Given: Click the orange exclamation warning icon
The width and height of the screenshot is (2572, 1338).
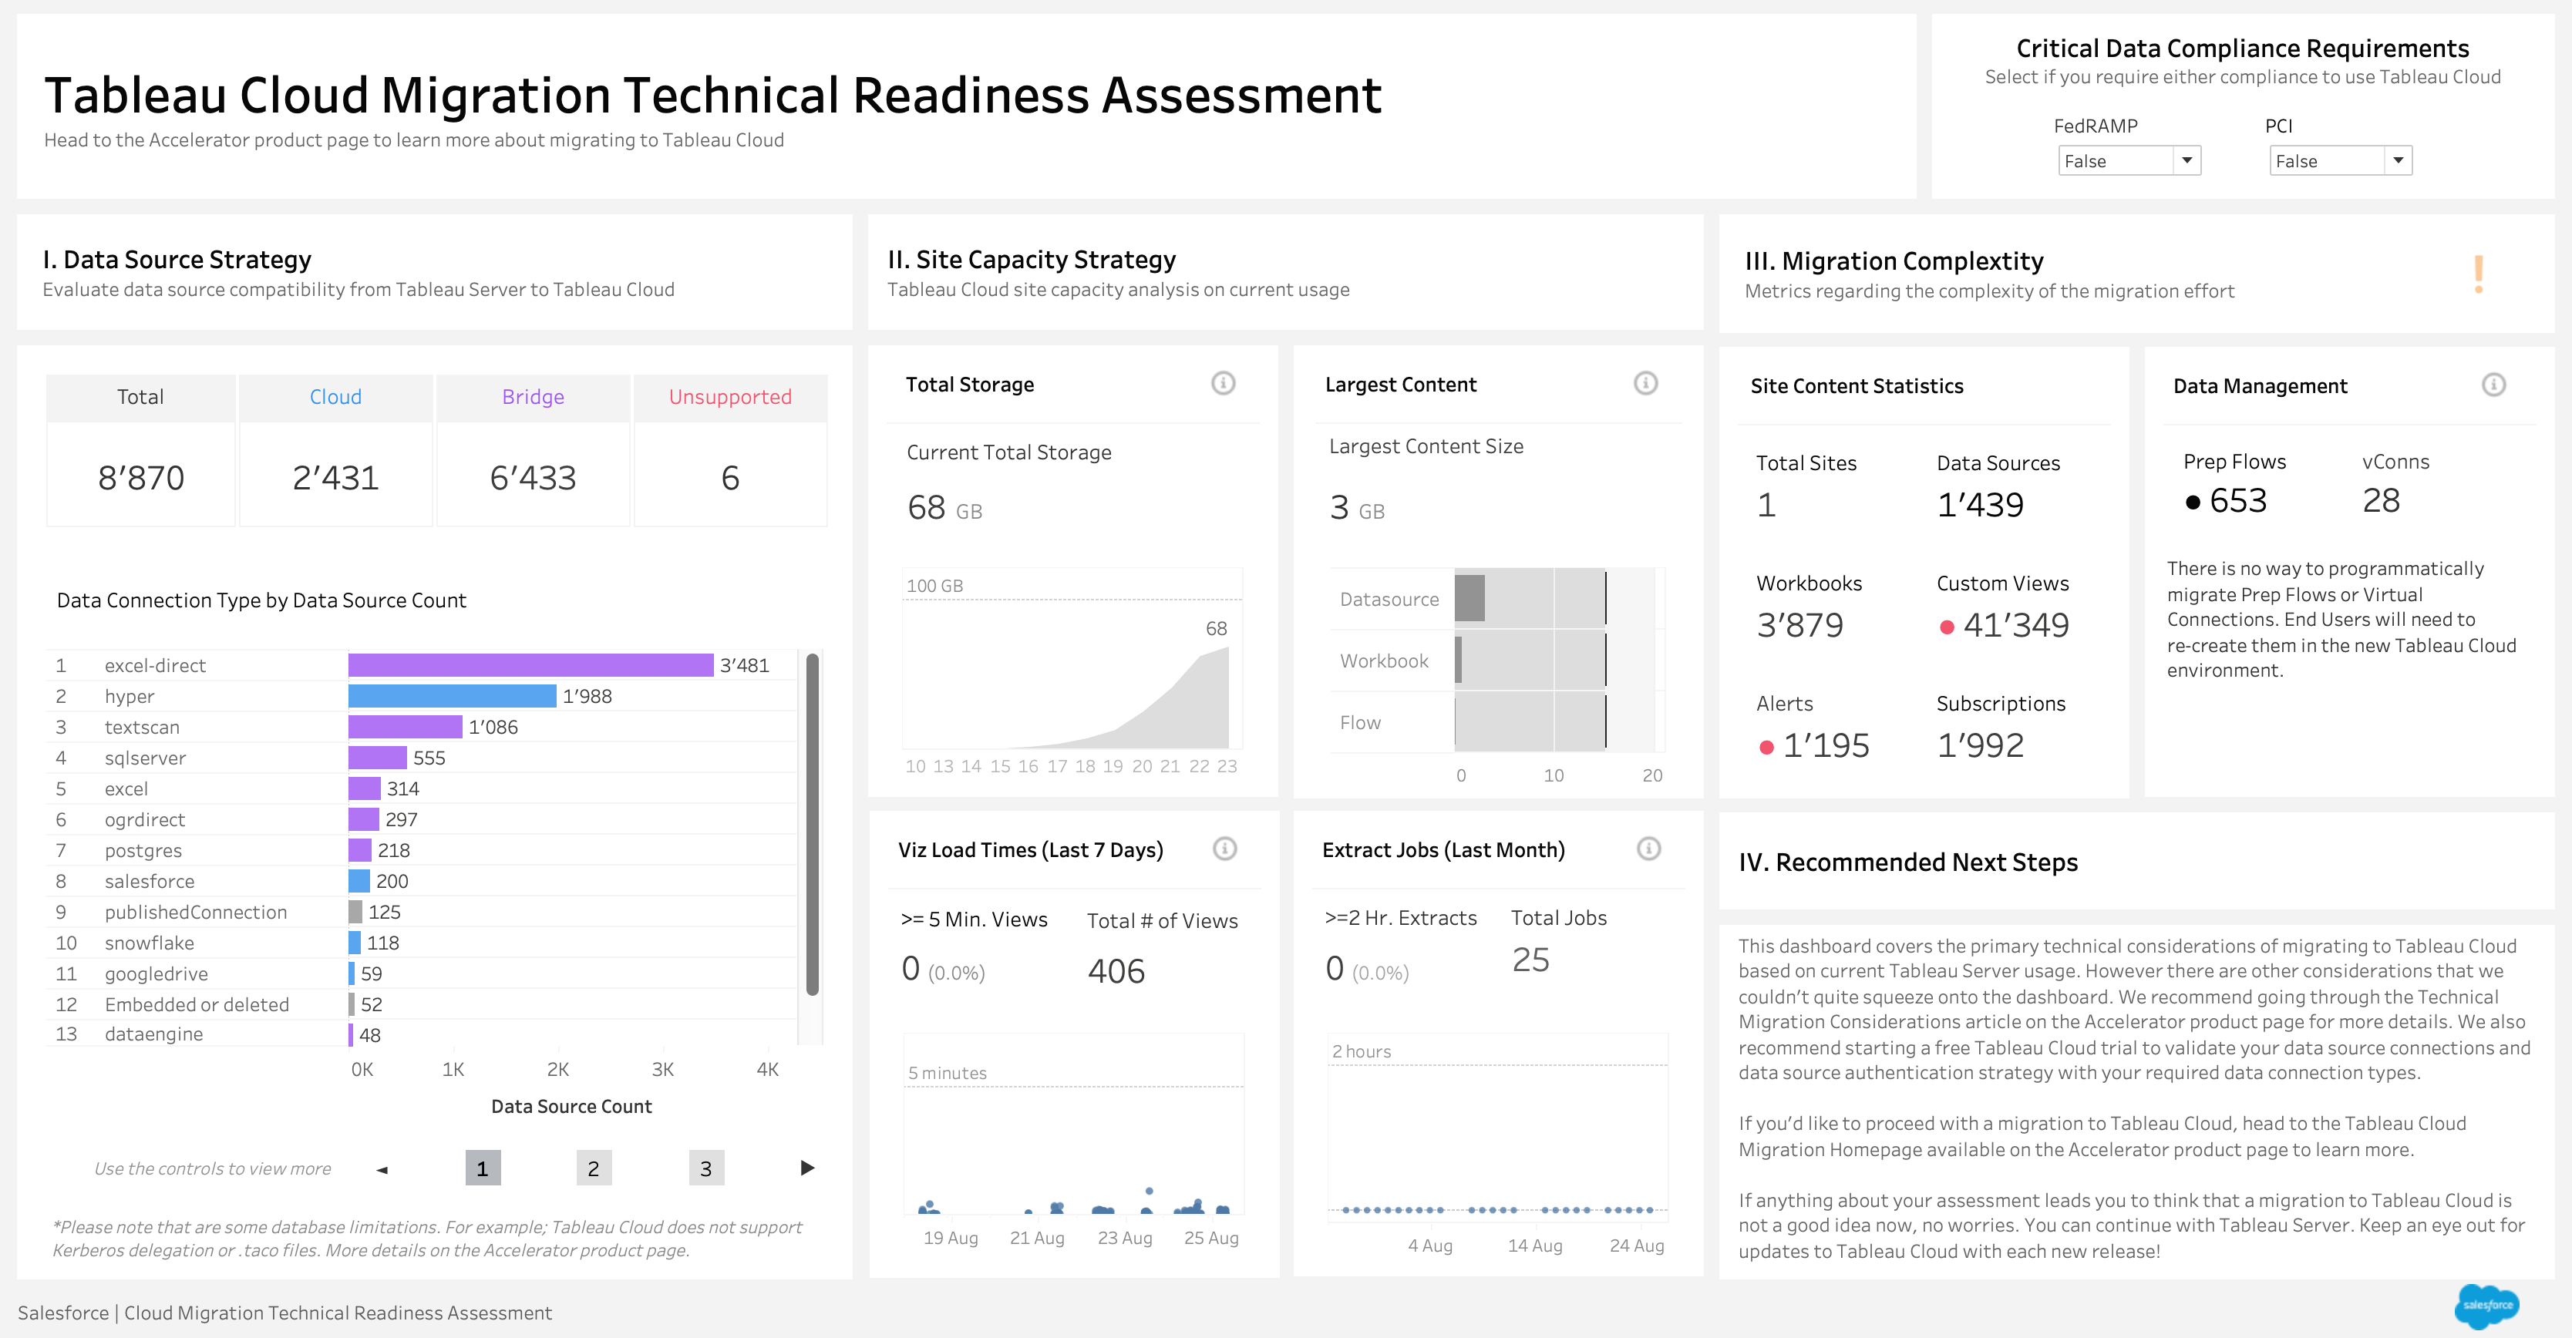Looking at the screenshot, I should pyautogui.click(x=2478, y=274).
